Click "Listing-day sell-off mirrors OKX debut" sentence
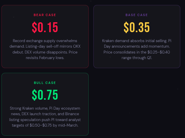The height and width of the screenshot is (138, 185). coord(56,46)
